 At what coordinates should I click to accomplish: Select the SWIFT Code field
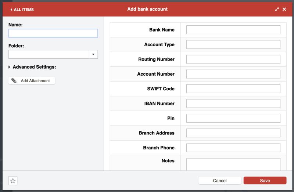(233, 89)
